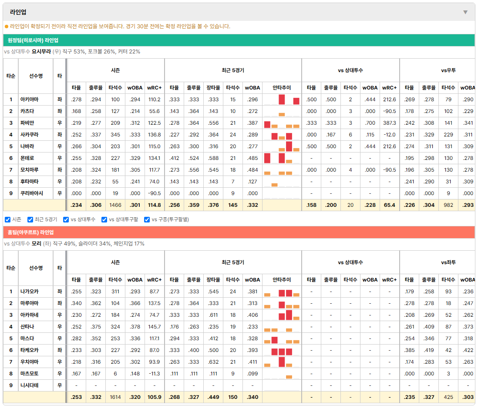Click 아카하네's hit trend bars
This screenshot has width=478, height=408.
coord(282,315)
